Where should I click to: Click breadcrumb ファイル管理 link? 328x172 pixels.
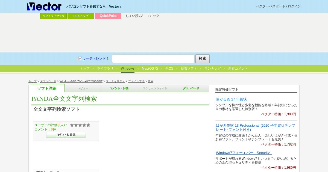click(x=136, y=81)
